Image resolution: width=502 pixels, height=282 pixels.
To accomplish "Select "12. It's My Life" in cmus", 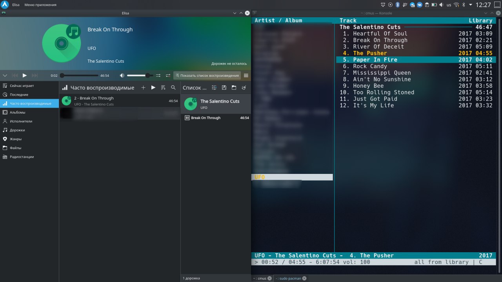I will 416,105.
